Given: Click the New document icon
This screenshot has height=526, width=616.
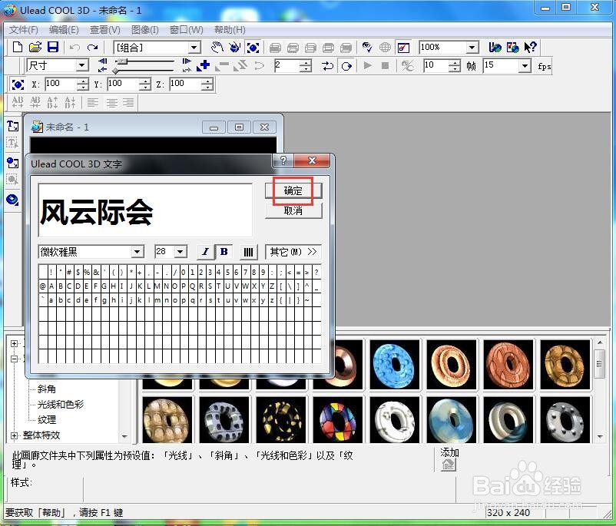Looking at the screenshot, I should (x=18, y=48).
